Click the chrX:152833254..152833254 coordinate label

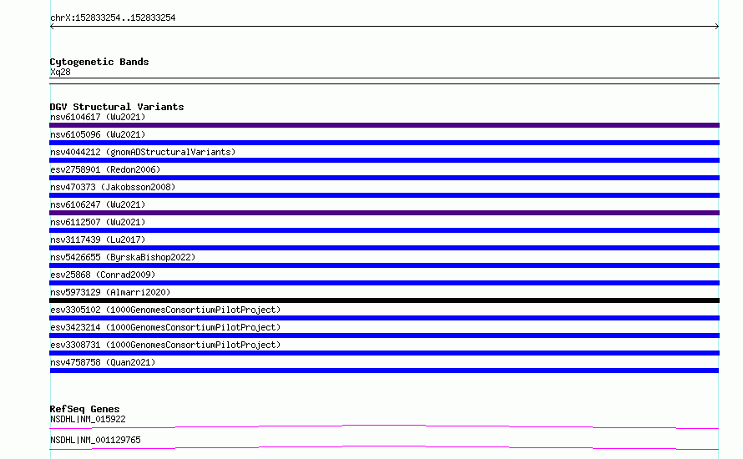pos(113,18)
